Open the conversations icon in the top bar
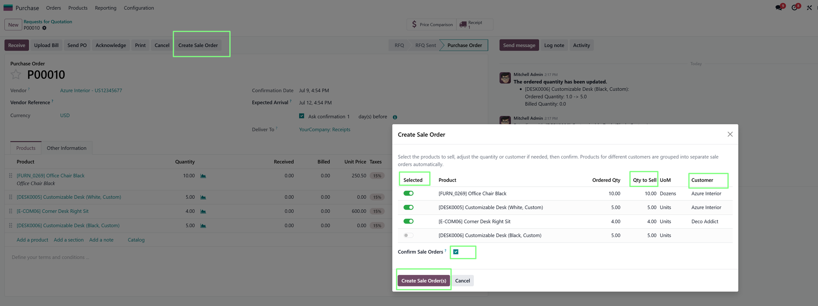Viewport: 818px width, 306px height. point(779,8)
